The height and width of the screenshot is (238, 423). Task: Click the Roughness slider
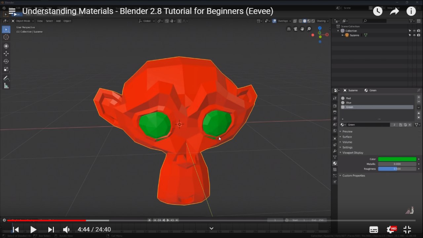(397, 169)
